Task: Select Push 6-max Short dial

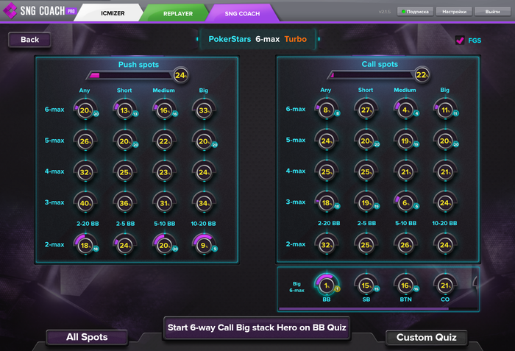Action: click(x=125, y=110)
